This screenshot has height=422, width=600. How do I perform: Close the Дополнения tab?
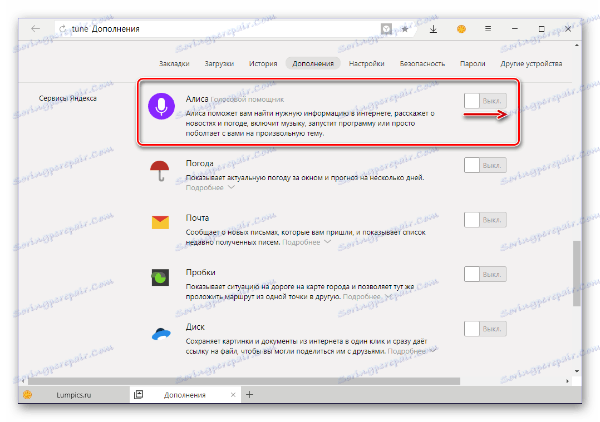click(x=233, y=395)
